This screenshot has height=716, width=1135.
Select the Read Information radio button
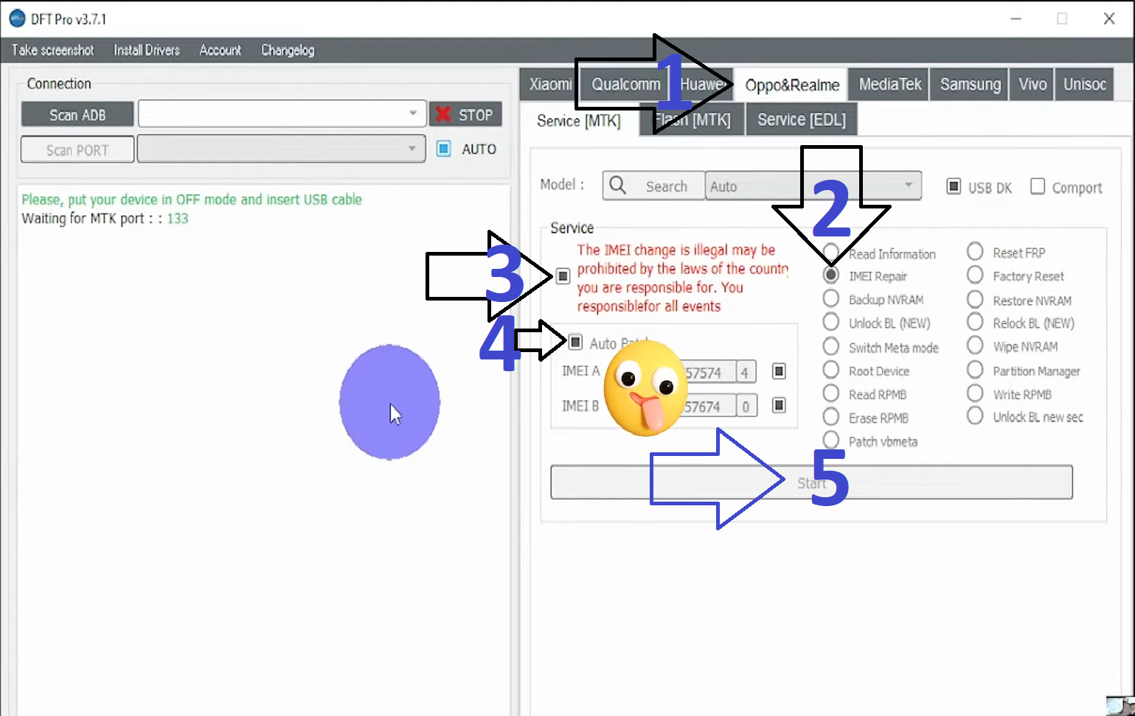tap(831, 252)
